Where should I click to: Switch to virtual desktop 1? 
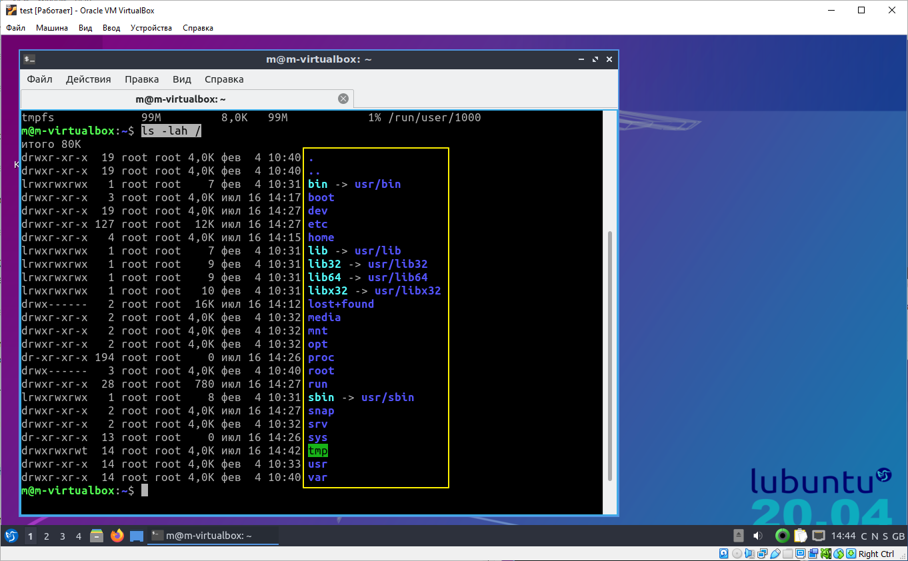tap(30, 536)
